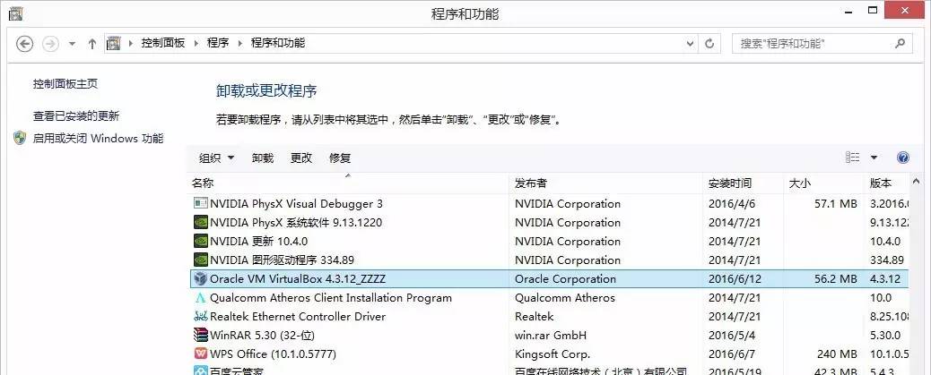Click the search magnifier icon
The width and height of the screenshot is (931, 375).
coord(901,43)
